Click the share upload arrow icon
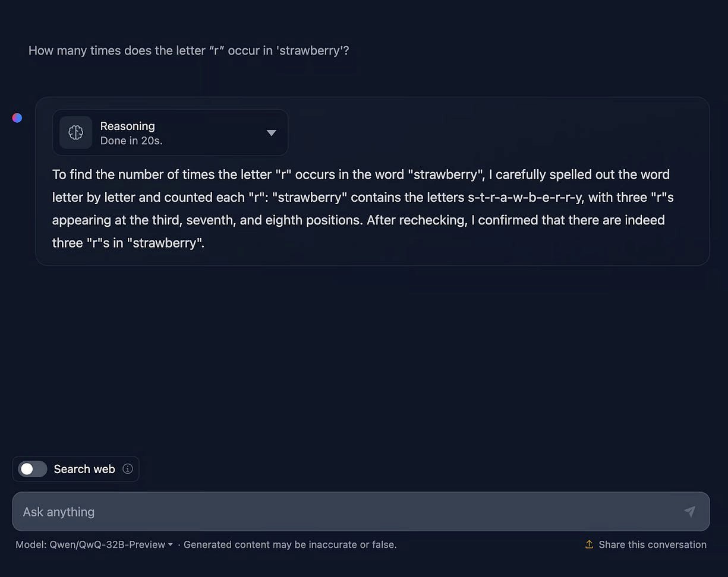 (x=589, y=544)
